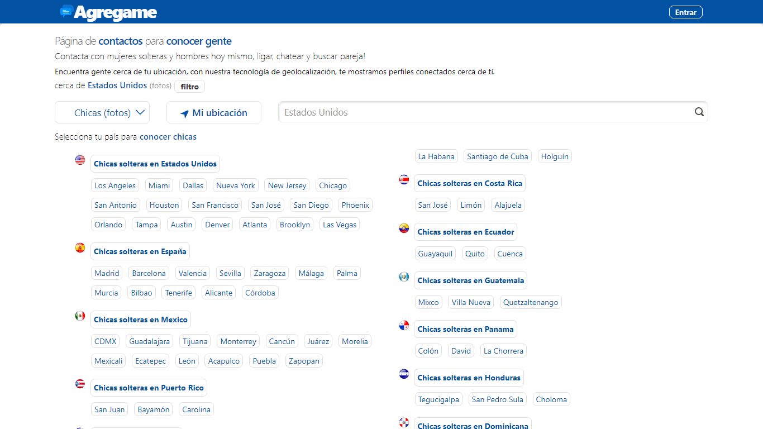
Task: Select the Tegucigalpa city tag
Action: click(x=438, y=399)
